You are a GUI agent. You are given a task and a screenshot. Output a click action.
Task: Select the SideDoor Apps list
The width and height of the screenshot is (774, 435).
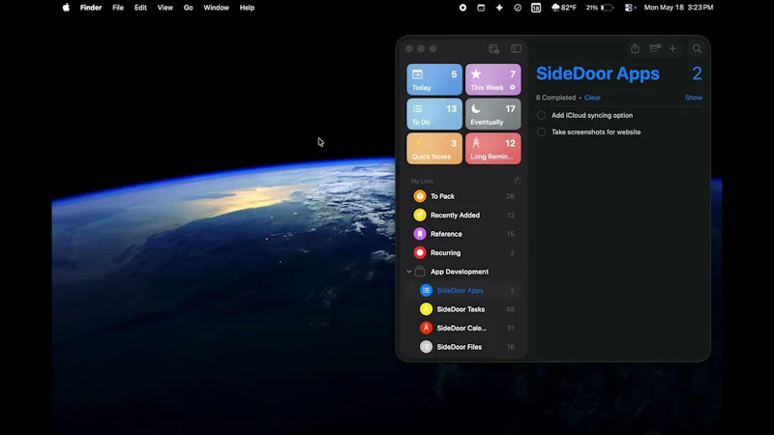(x=463, y=291)
